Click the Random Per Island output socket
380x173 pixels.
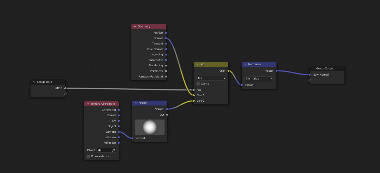(x=166, y=77)
